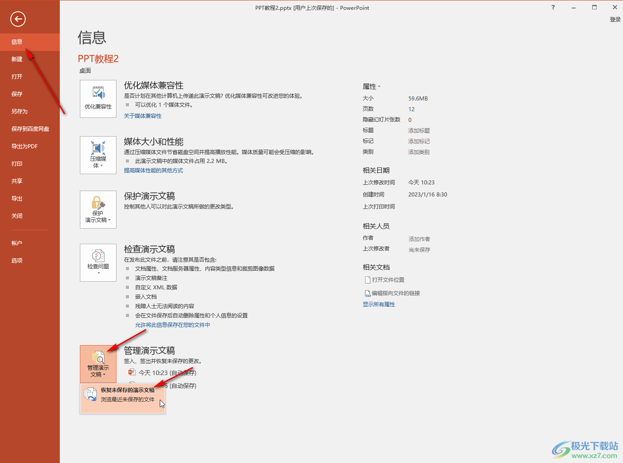Click 导出为PDF in the sidebar
The height and width of the screenshot is (463, 623).
pyautogui.click(x=30, y=146)
